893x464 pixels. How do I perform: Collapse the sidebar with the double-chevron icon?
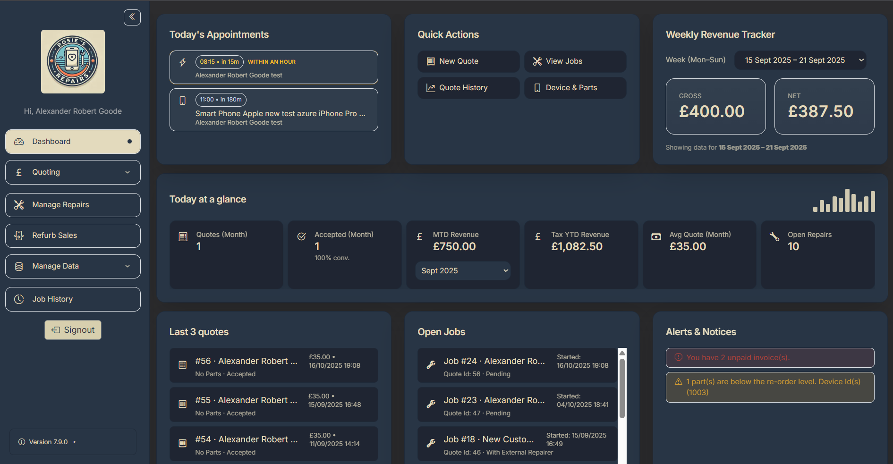pos(132,17)
